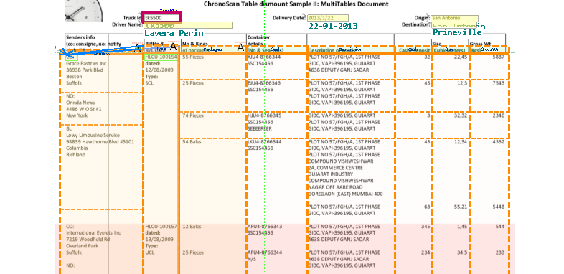Click the bill type value "SCL"
This screenshot has height=274, width=564.
coord(150,83)
